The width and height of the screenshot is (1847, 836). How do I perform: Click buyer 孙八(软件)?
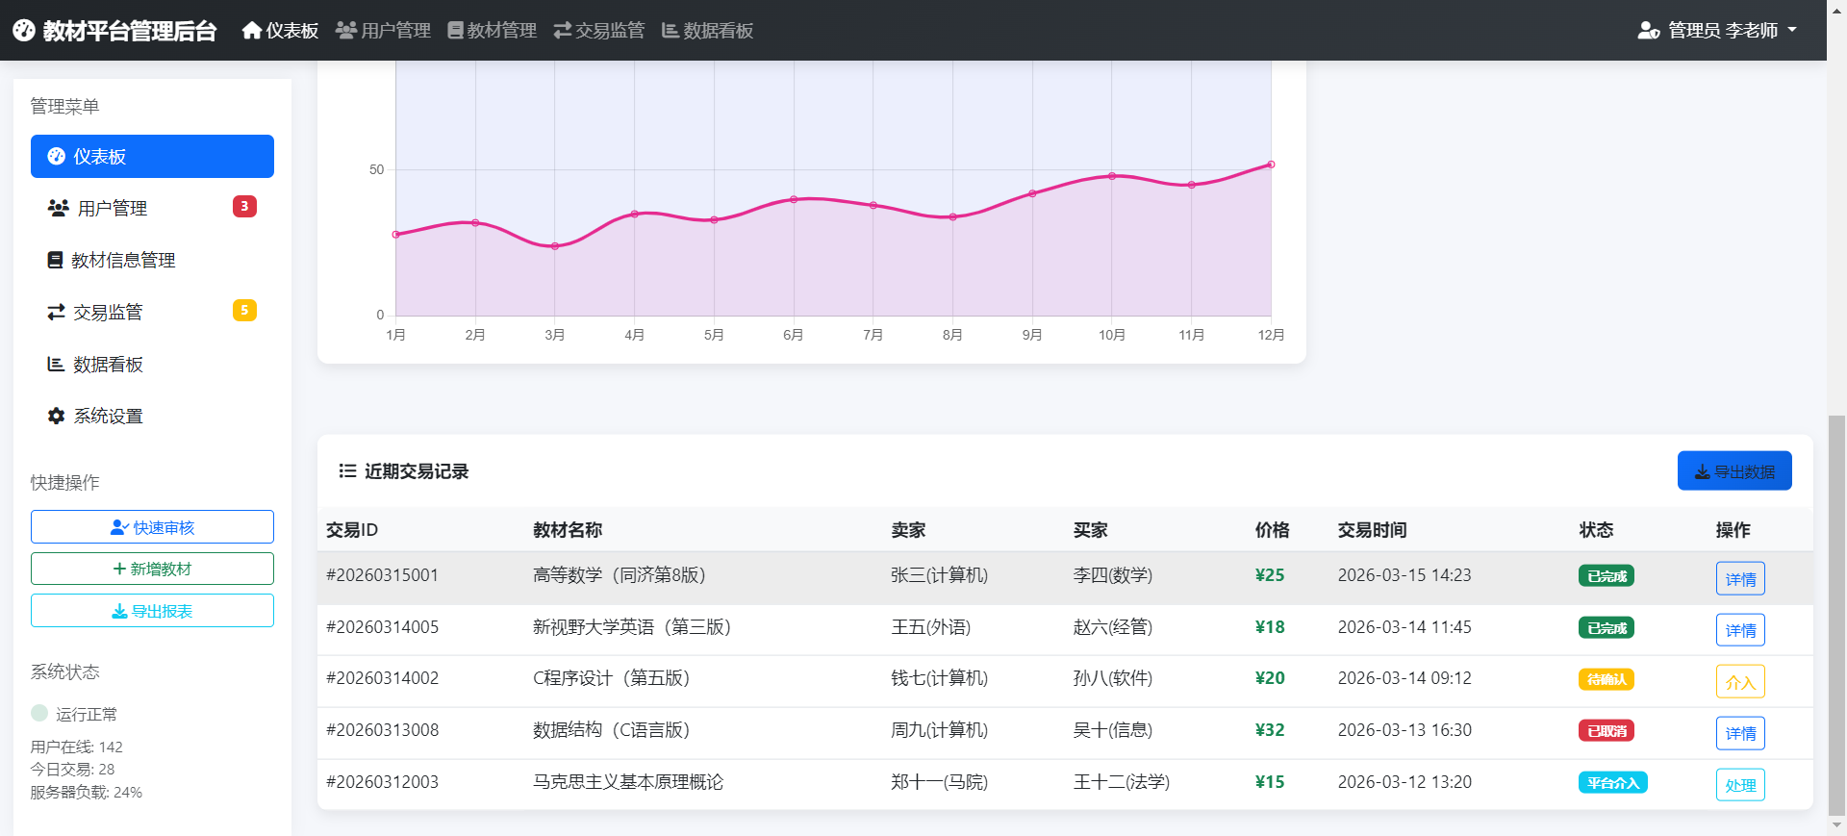tap(1113, 678)
